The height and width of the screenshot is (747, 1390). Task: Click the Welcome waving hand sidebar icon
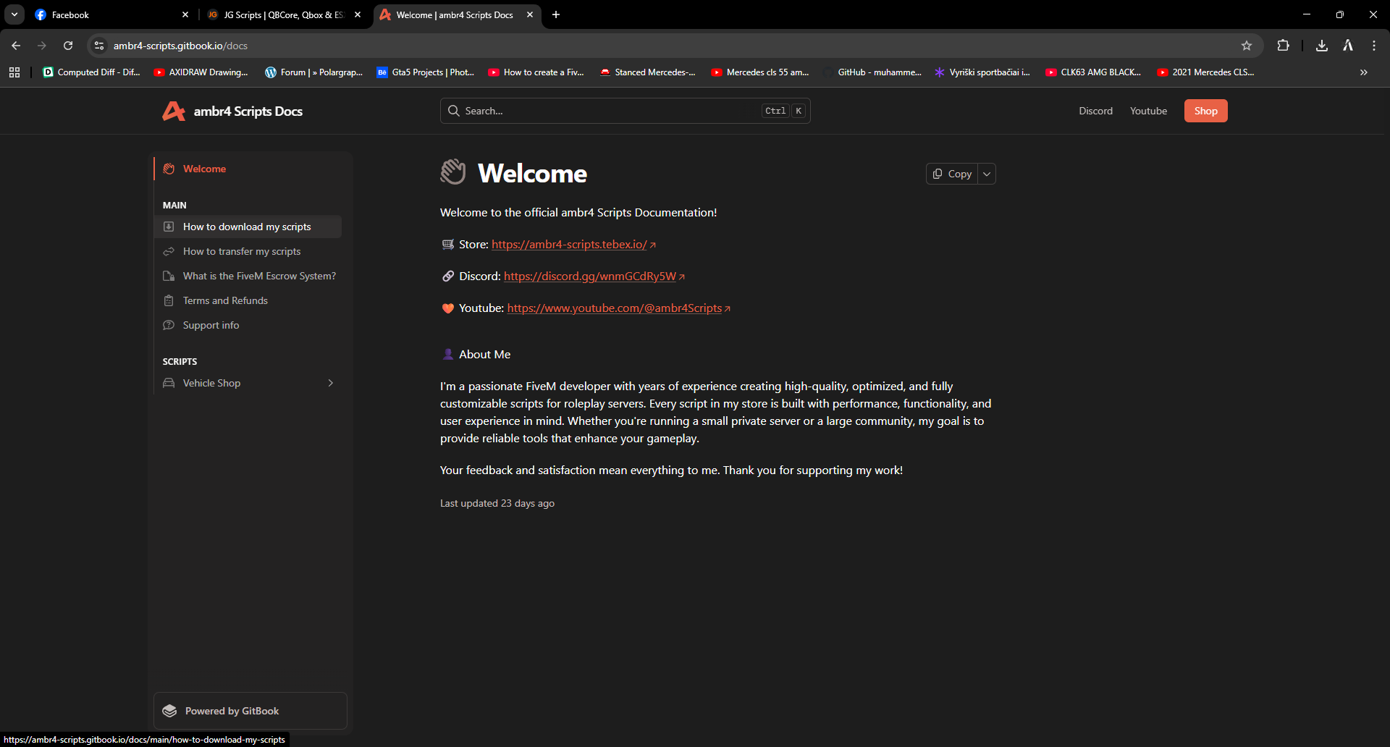click(x=169, y=169)
